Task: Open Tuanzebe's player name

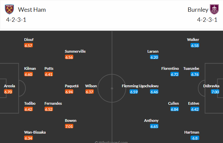Action: pos(191,68)
